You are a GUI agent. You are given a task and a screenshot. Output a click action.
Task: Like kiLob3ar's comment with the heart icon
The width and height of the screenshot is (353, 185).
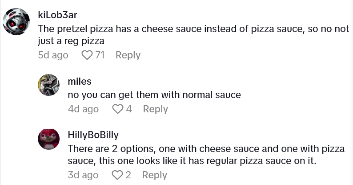coord(87,55)
